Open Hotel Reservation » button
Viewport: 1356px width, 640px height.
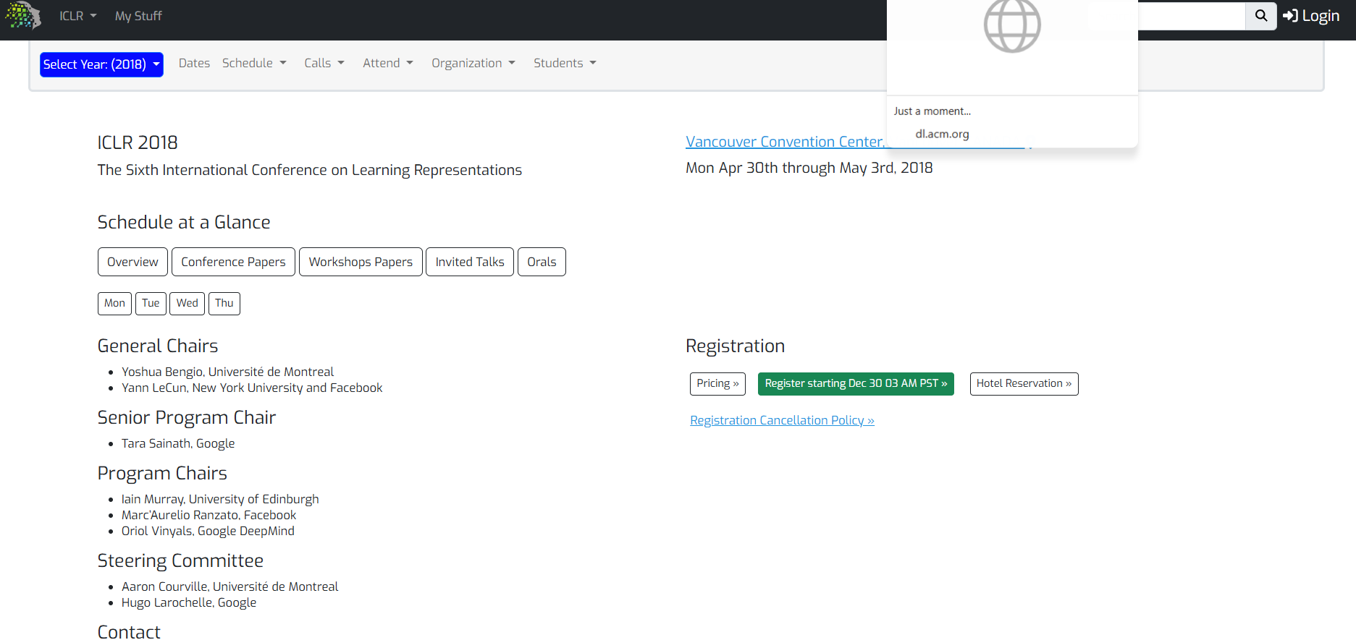coord(1024,383)
